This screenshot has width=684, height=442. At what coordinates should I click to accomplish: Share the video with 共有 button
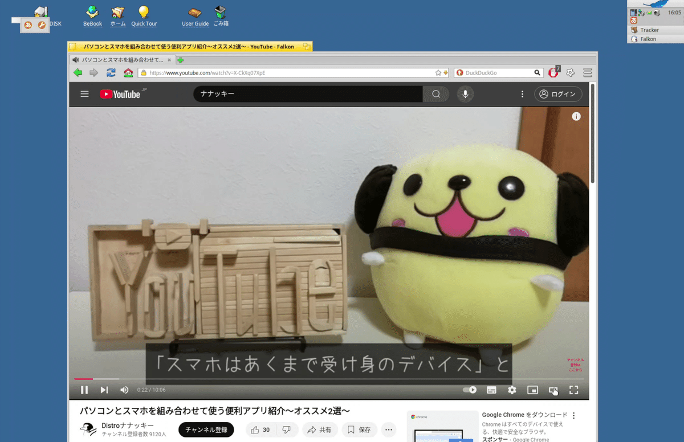320,429
